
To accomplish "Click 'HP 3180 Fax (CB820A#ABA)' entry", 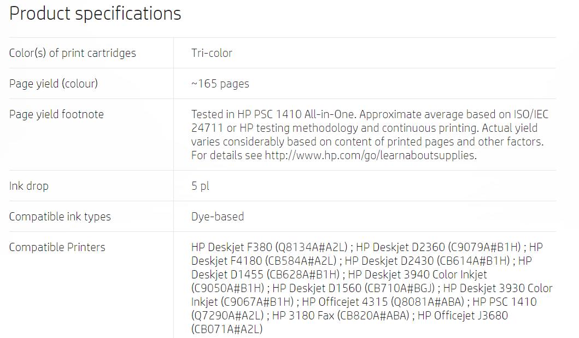I will (341, 316).
